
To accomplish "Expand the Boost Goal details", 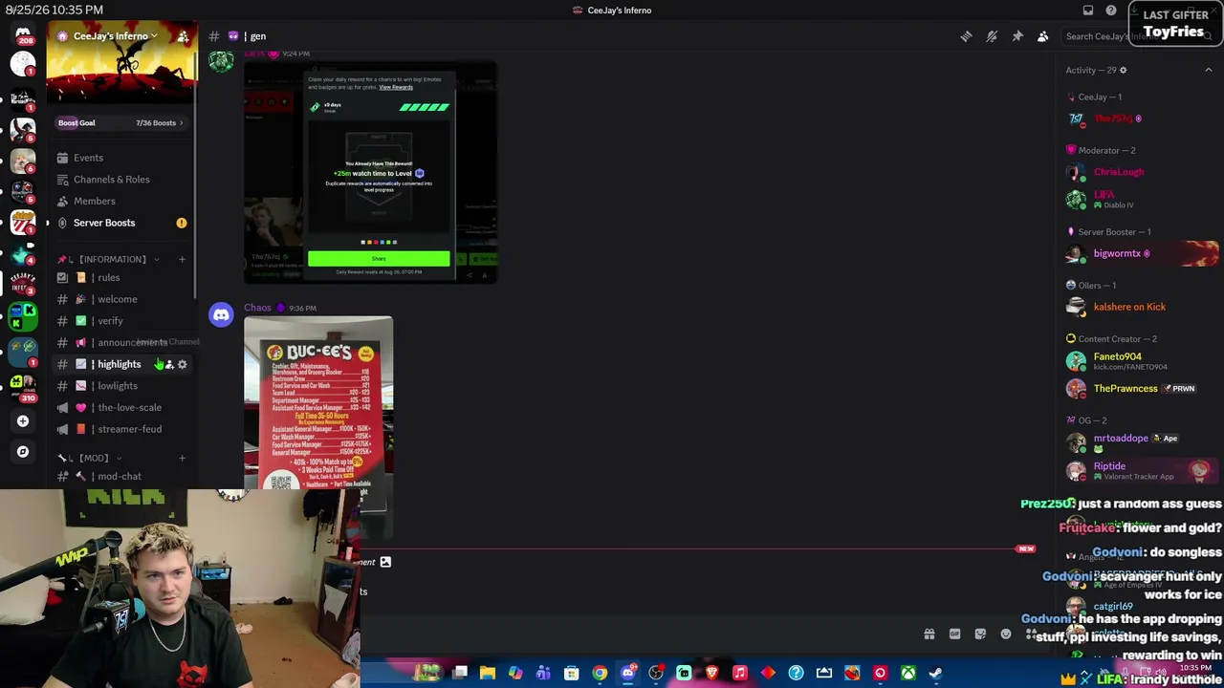I will pyautogui.click(x=120, y=123).
